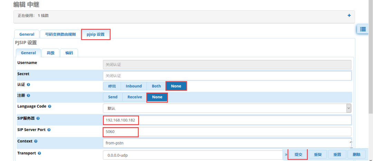Click the list menu icon on right edge
The height and width of the screenshot is (161, 373).
[x=363, y=29]
